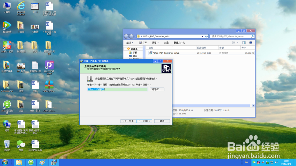
Task: Sort files by 名称 column
Action: click(x=172, y=48)
